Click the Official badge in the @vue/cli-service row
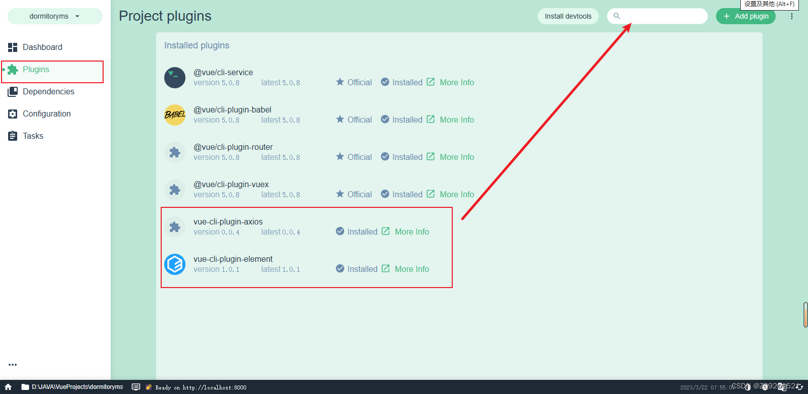 354,82
